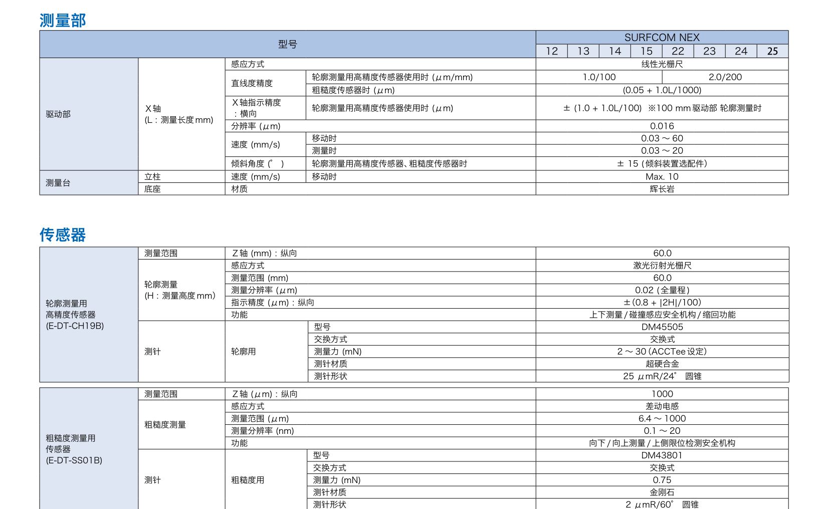The height and width of the screenshot is (509, 828).
Task: Click model number 23 column header
Action: point(710,51)
